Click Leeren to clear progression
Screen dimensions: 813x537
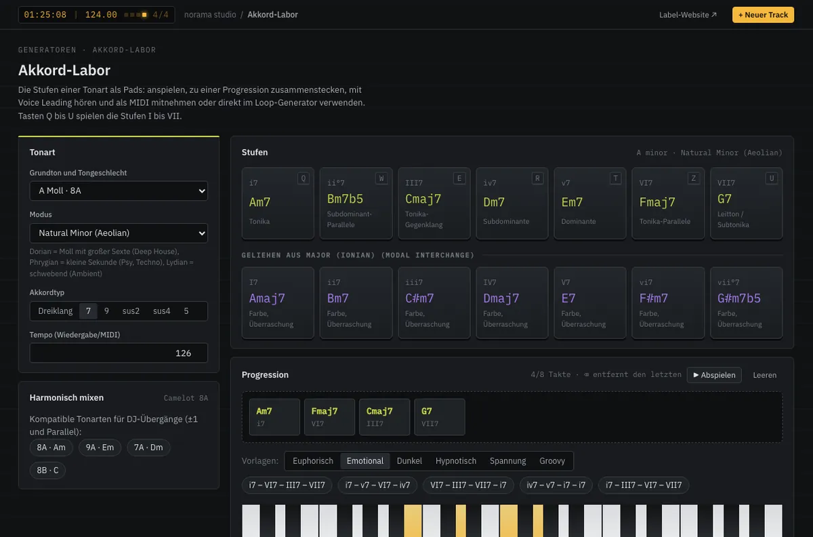point(765,375)
